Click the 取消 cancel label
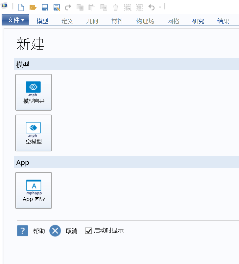239x264 pixels. click(x=72, y=231)
